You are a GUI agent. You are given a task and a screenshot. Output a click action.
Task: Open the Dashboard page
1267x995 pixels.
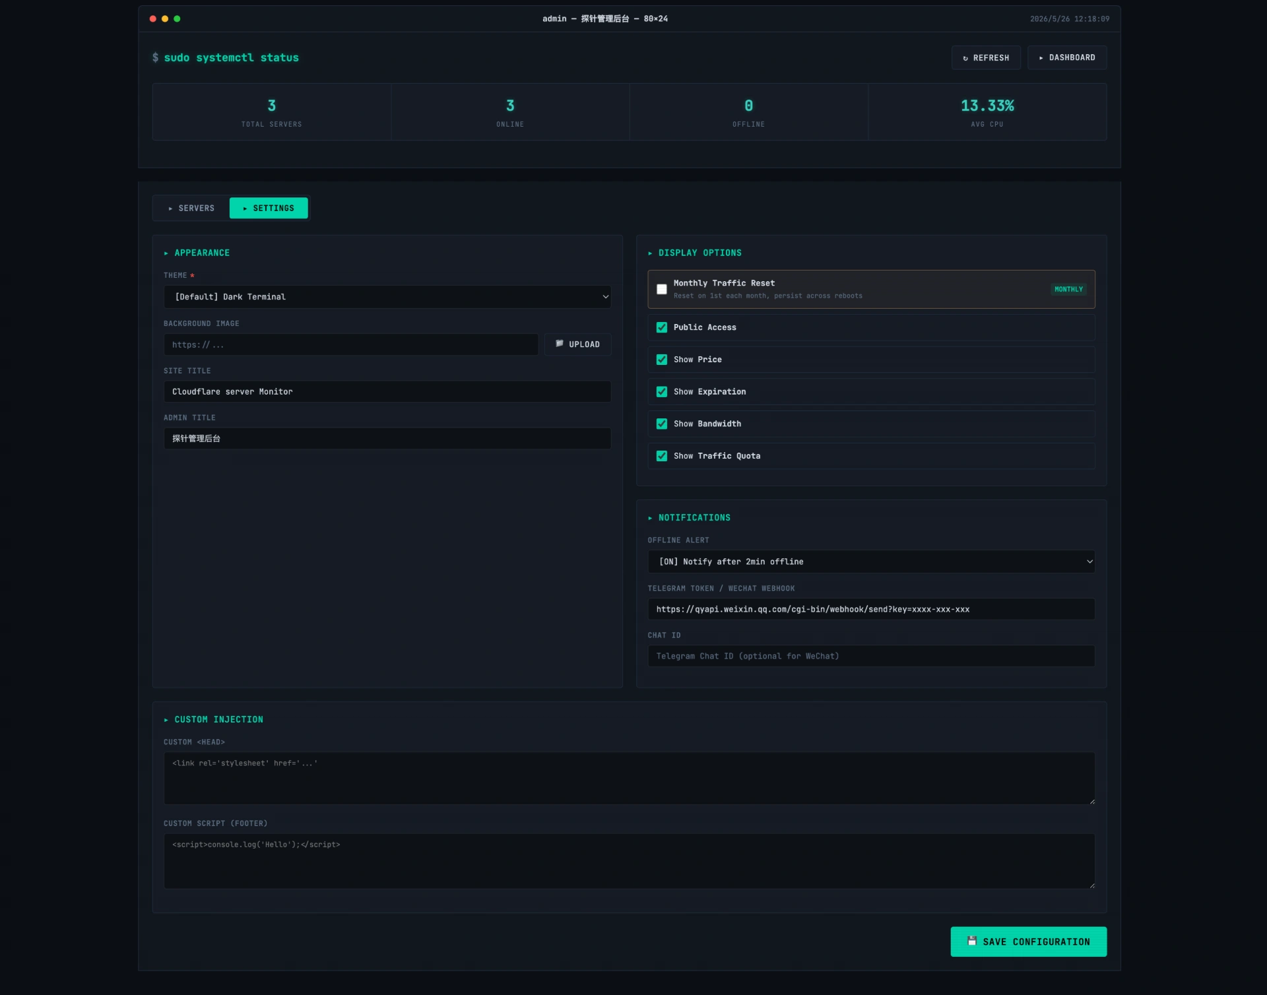pyautogui.click(x=1067, y=58)
